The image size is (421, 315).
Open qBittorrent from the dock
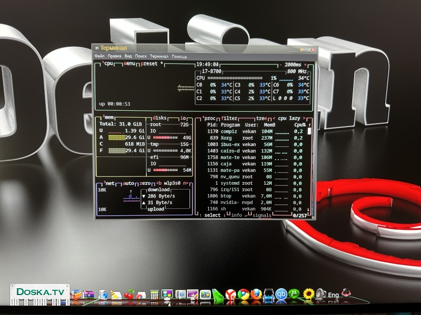point(282,295)
